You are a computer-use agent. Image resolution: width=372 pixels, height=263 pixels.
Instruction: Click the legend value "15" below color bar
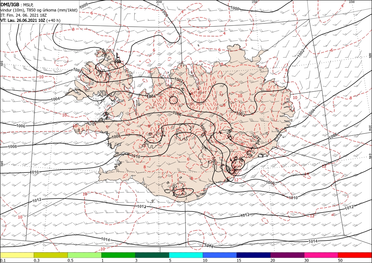click(239, 260)
